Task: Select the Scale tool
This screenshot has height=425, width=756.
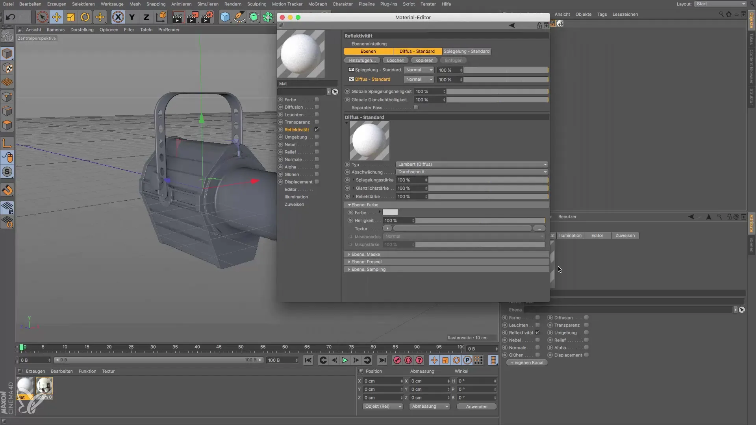Action: 71,17
